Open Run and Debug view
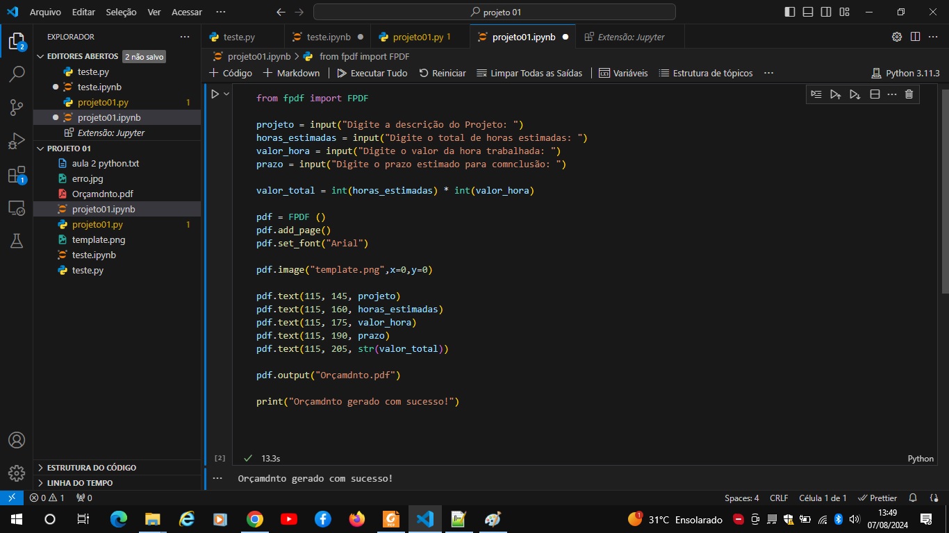949x533 pixels. (17, 141)
